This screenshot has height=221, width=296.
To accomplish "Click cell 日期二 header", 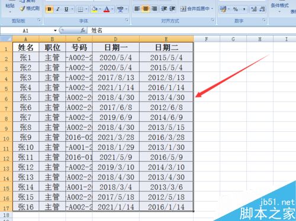I will tap(166, 47).
